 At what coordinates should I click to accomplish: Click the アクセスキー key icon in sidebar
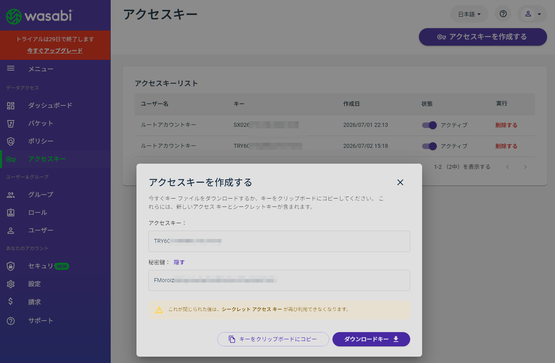pos(11,159)
